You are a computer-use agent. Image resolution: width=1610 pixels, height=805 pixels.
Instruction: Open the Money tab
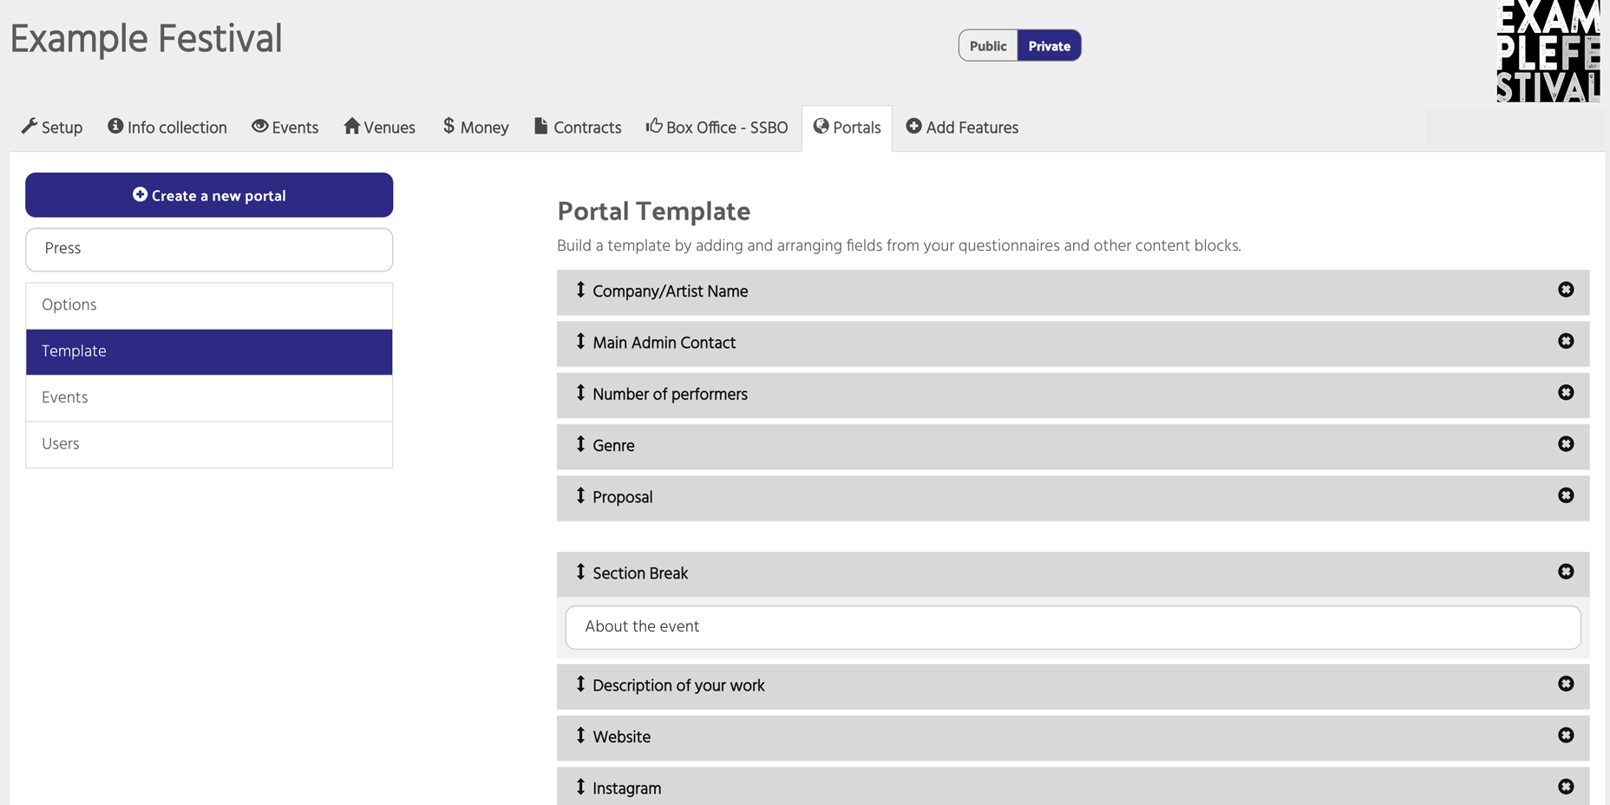tap(476, 128)
